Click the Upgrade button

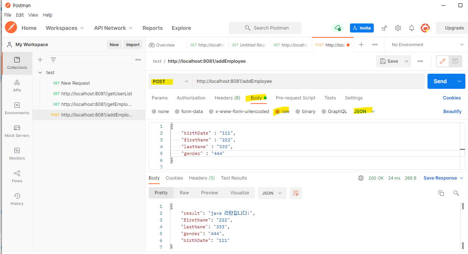(x=452, y=28)
